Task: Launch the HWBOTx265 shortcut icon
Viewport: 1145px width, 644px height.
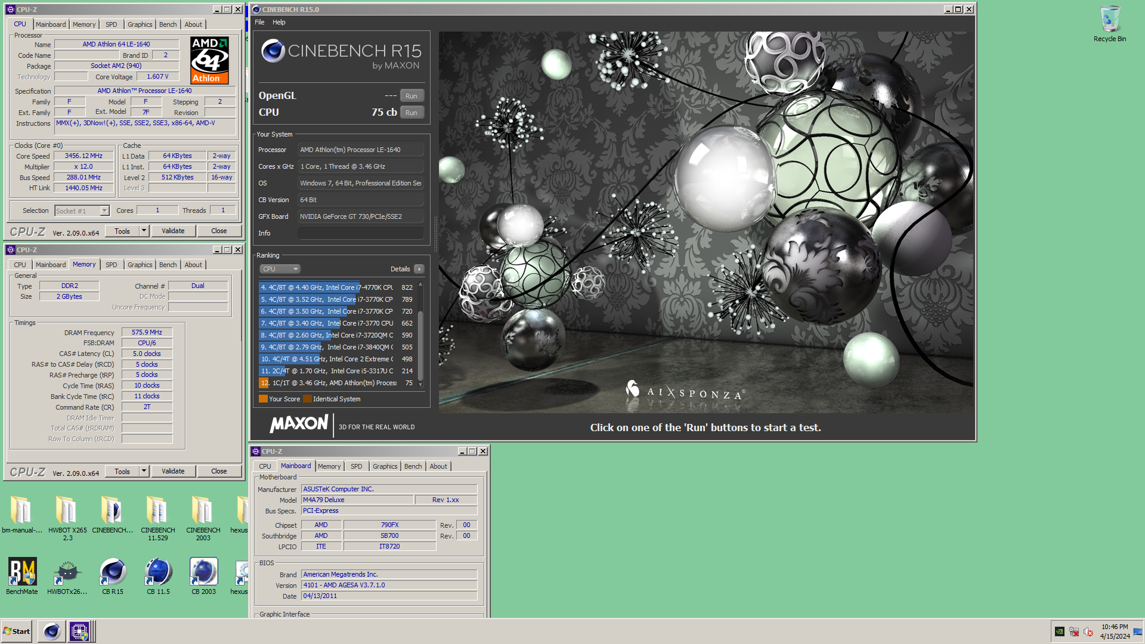Action: pos(67,576)
